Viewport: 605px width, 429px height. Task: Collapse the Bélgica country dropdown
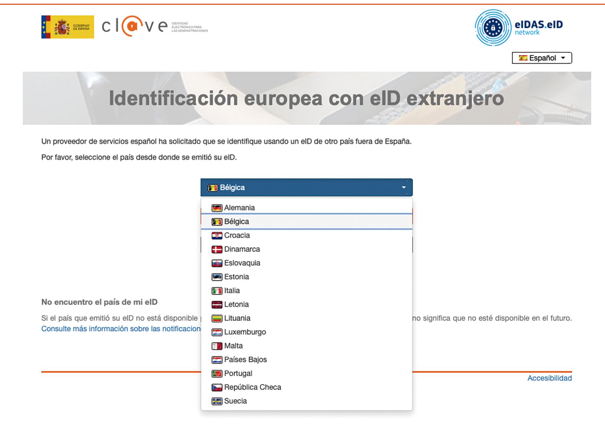click(306, 187)
